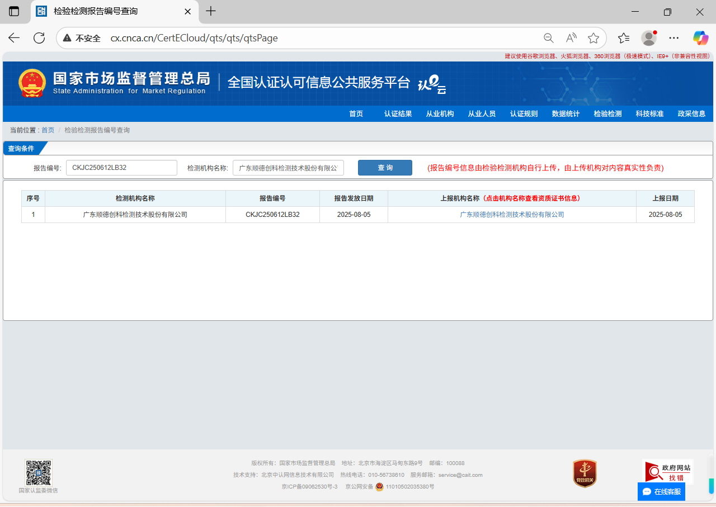
Task: Focus the 报告编号 input field
Action: pyautogui.click(x=121, y=168)
